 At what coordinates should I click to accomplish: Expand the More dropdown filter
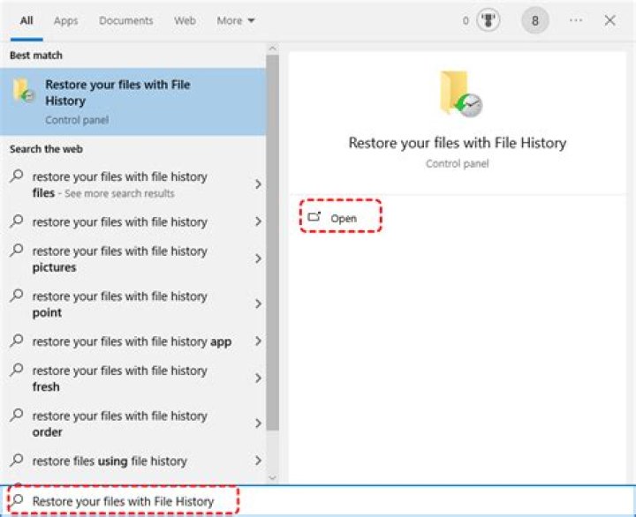[x=236, y=20]
